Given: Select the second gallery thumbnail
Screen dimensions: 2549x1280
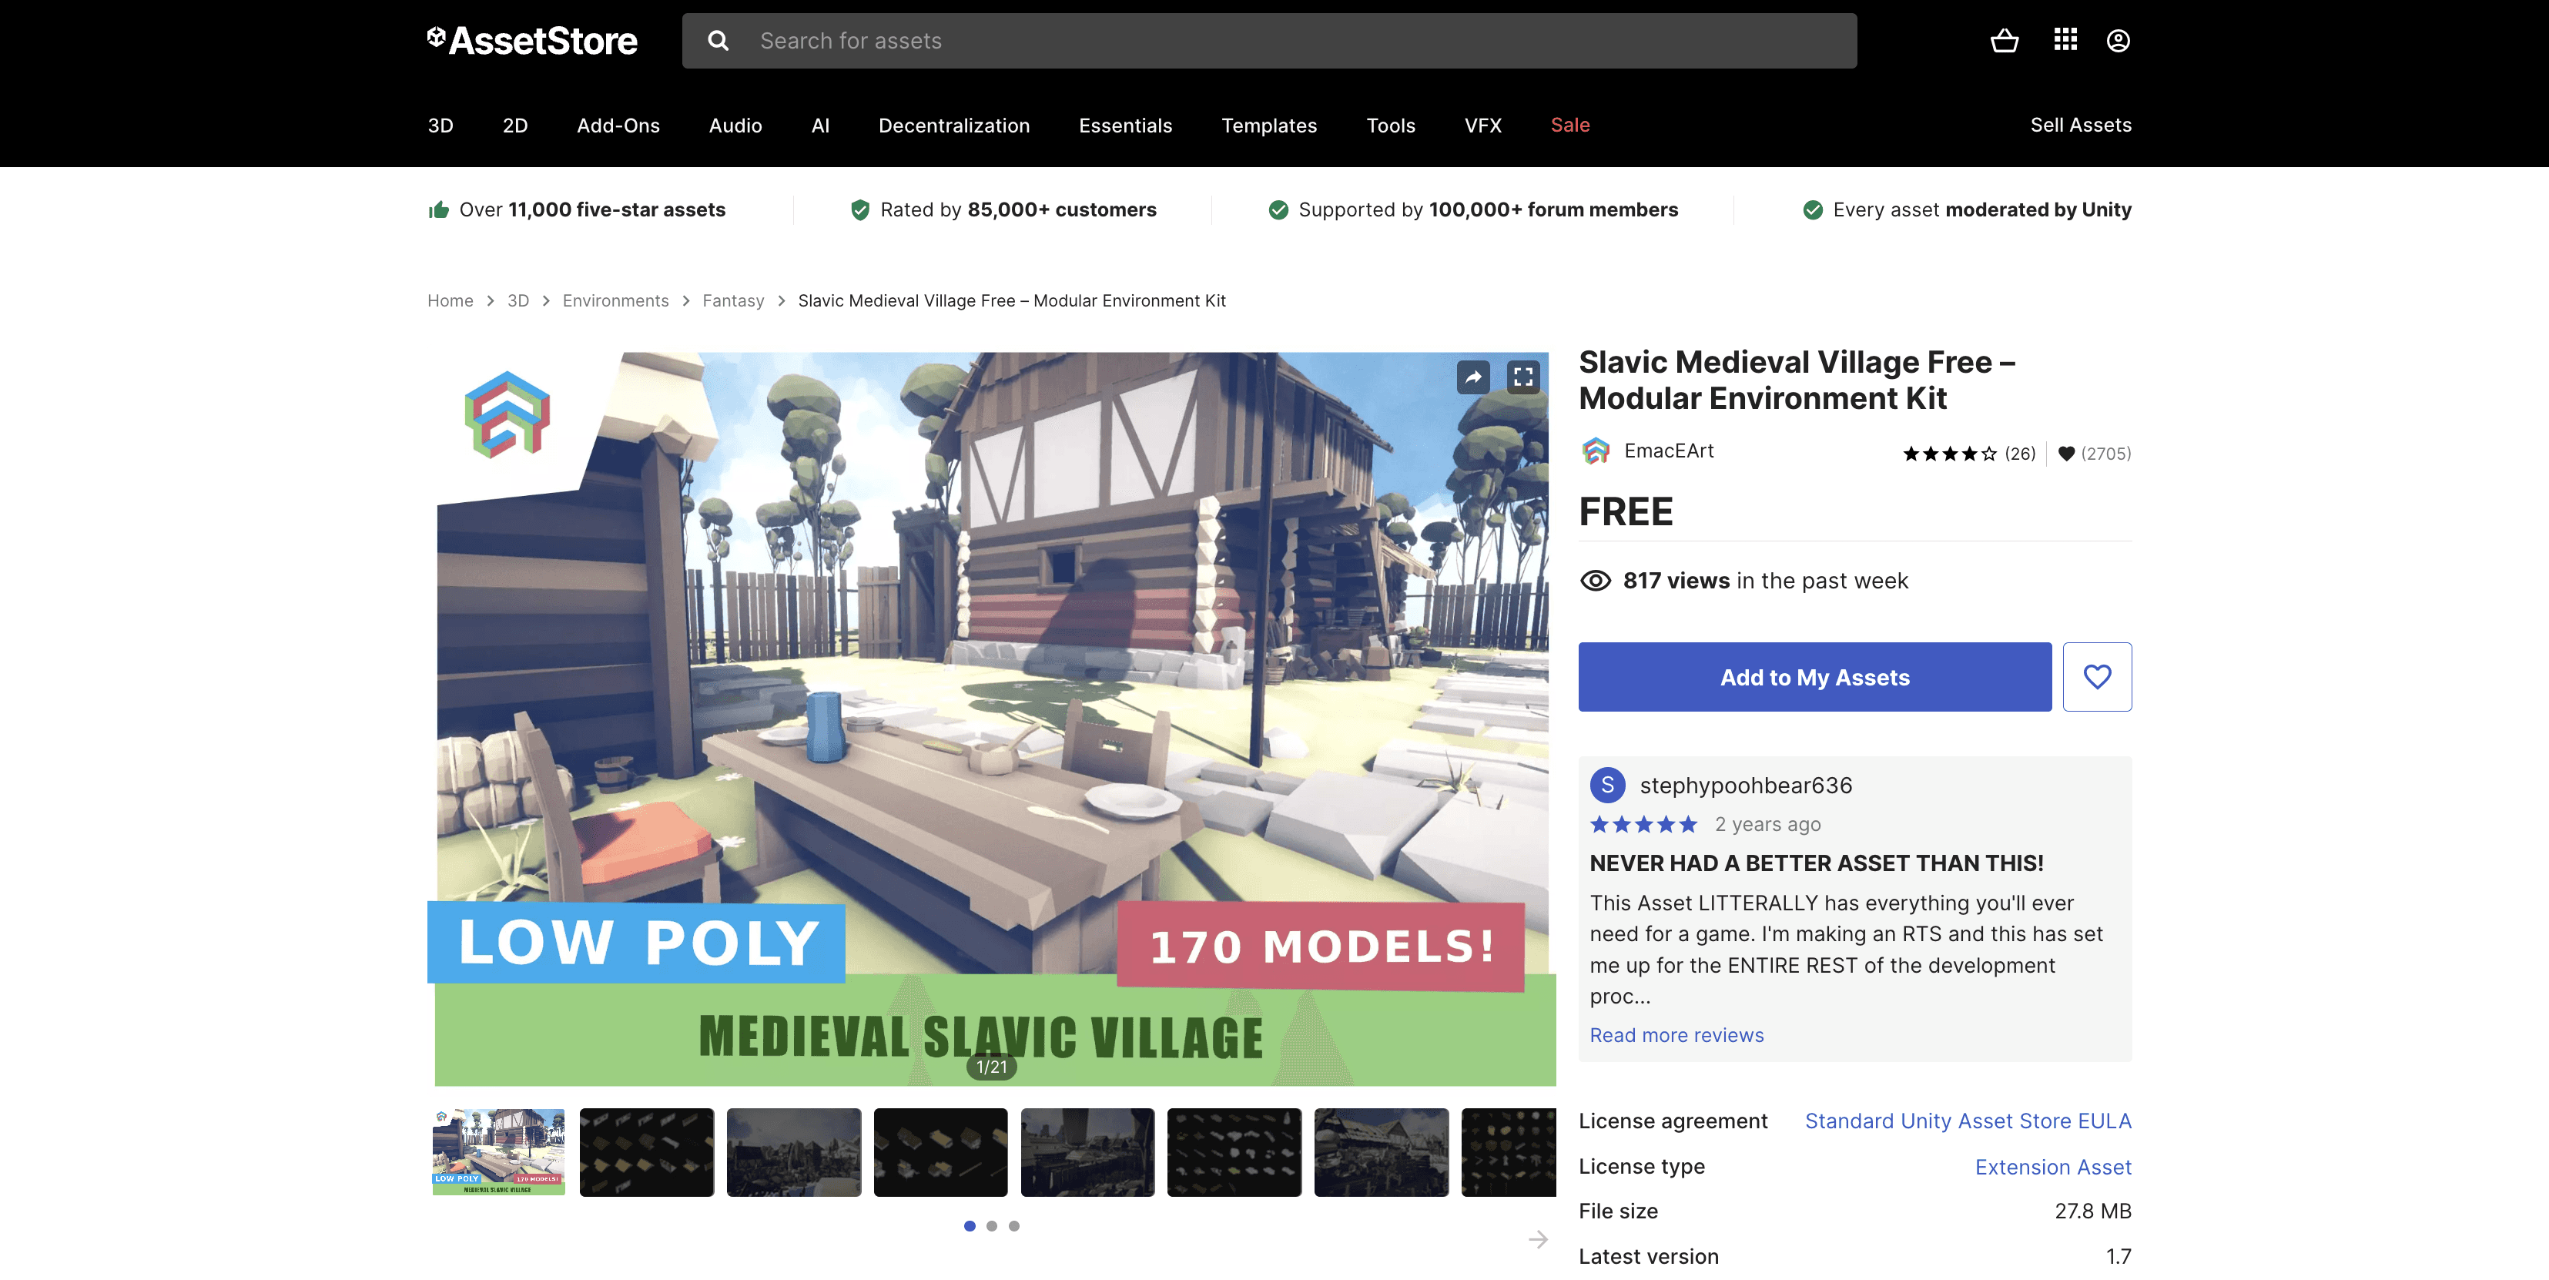Looking at the screenshot, I should 646,1152.
